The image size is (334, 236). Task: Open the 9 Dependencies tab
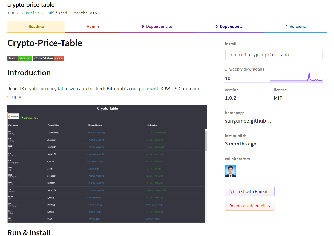[157, 27]
